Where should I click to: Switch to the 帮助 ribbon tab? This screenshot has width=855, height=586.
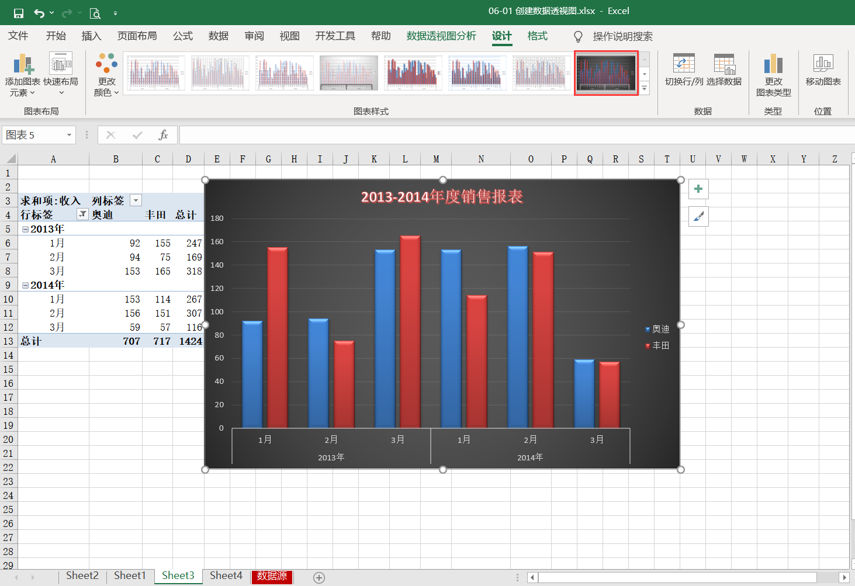click(x=381, y=36)
